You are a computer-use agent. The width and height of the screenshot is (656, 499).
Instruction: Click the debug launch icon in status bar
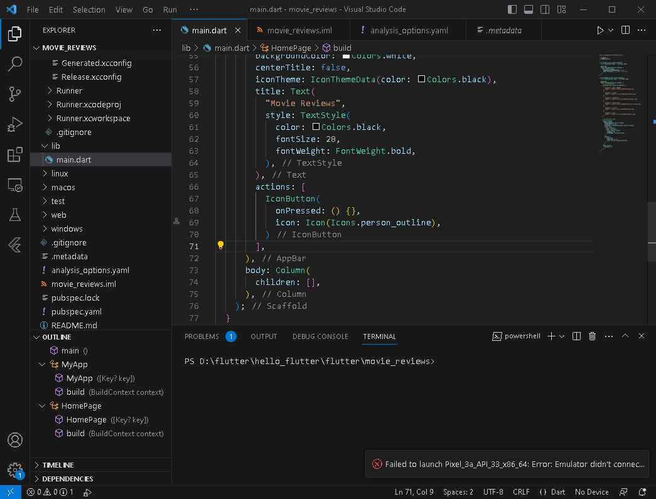87,492
